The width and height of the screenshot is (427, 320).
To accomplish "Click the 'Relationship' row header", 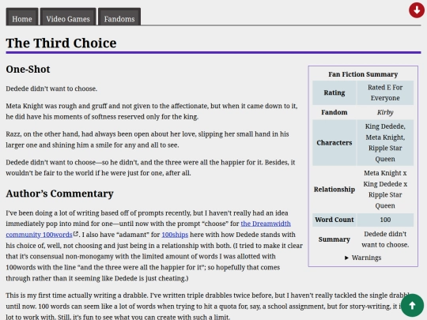I will pos(334,190).
